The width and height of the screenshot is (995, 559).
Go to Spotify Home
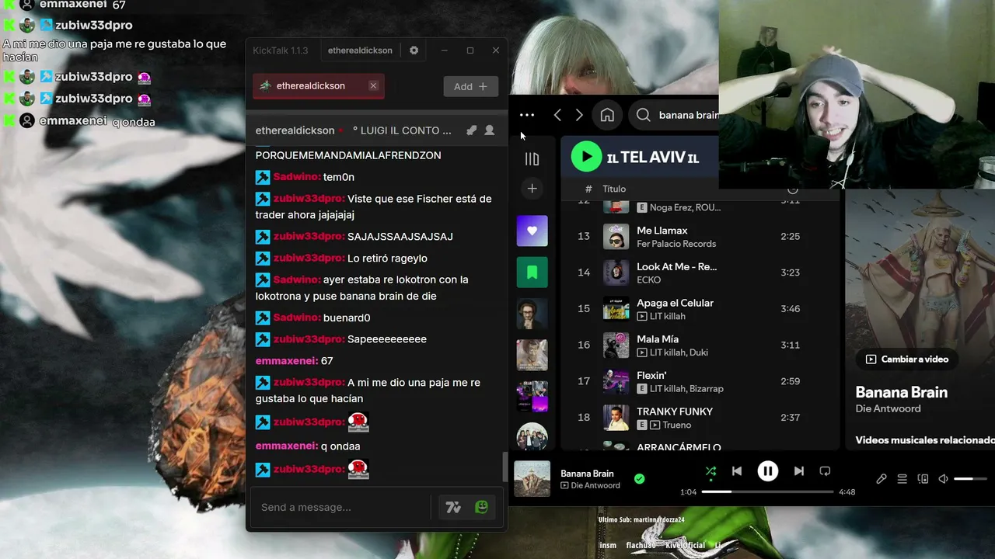click(607, 115)
